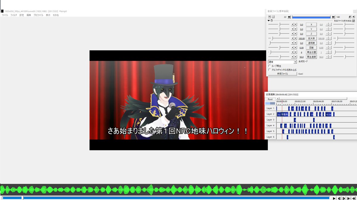Select the 42.bmp object on Layer 2
This screenshot has width=357, height=200.
click(x=328, y=114)
